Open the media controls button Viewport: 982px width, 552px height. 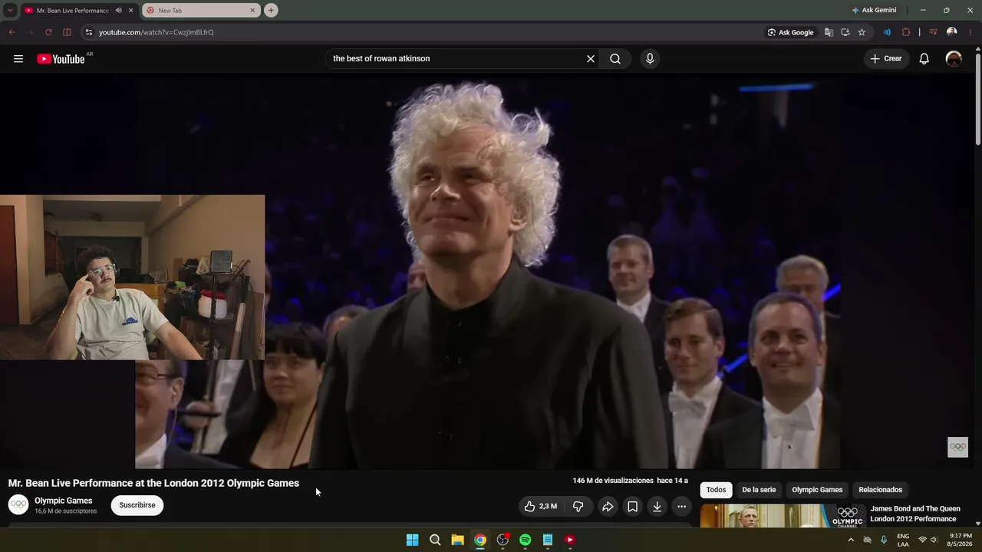click(933, 32)
